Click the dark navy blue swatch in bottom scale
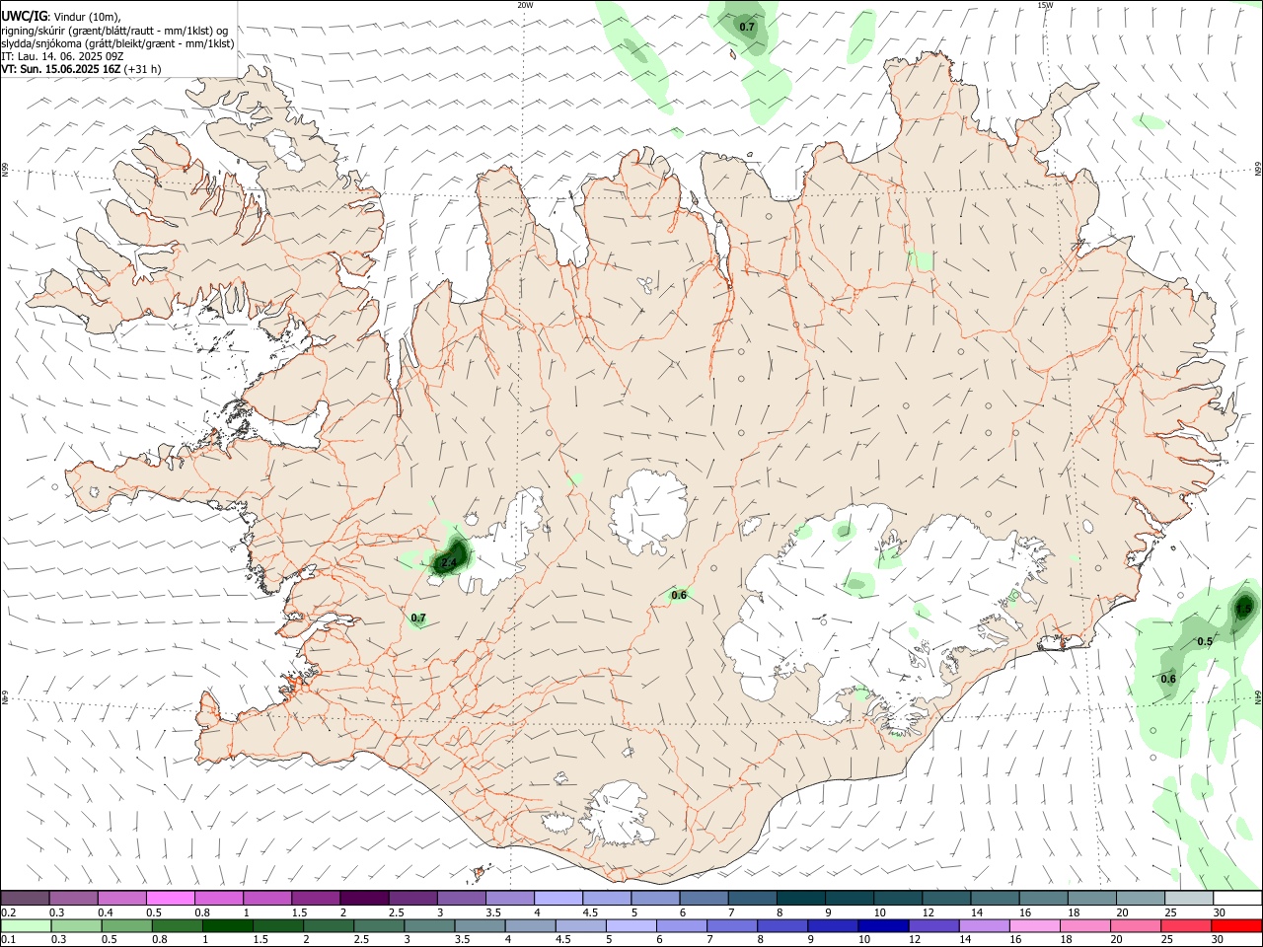 (881, 925)
